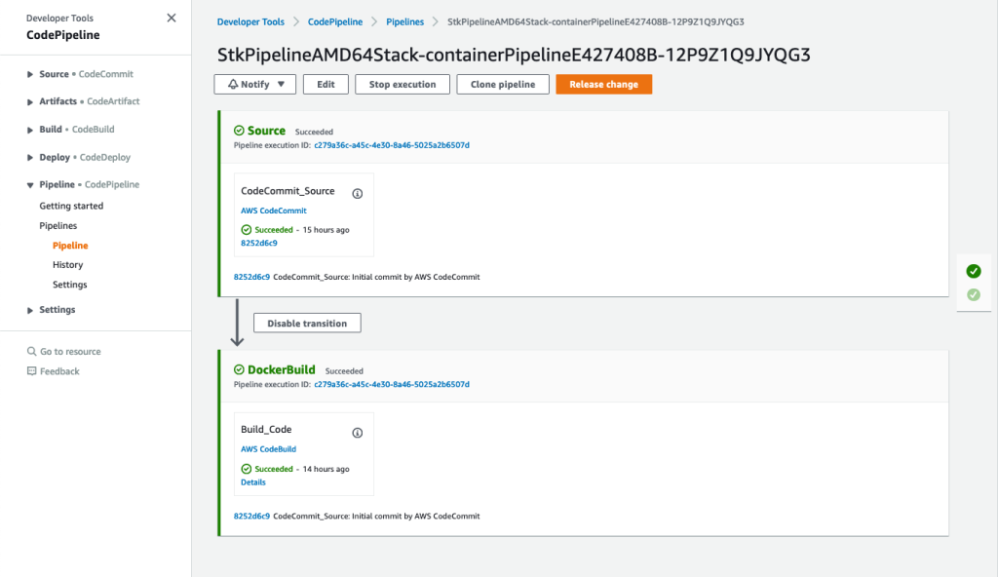Click the DockerBuild minimap checkmark on right edge
The width and height of the screenshot is (998, 577).
click(973, 293)
